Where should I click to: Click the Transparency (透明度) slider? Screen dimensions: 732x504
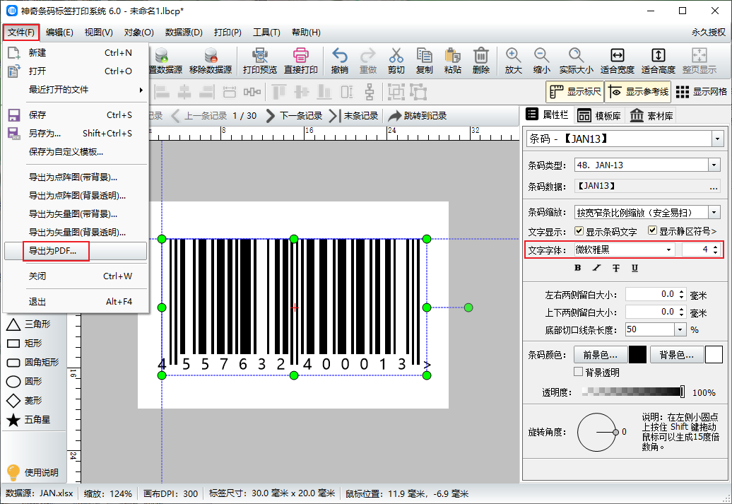[x=634, y=392]
